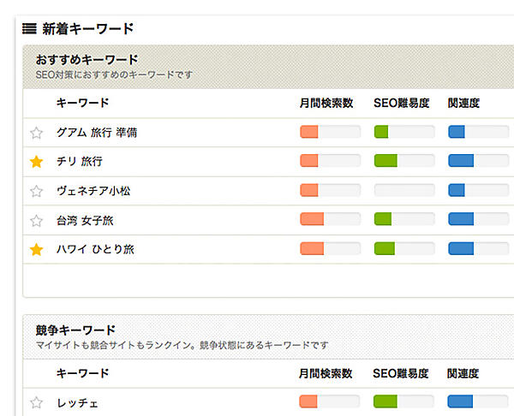Image resolution: width=514 pixels, height=416 pixels.
Task: Sort recommended keywords by 関連度
Action: pos(463,104)
